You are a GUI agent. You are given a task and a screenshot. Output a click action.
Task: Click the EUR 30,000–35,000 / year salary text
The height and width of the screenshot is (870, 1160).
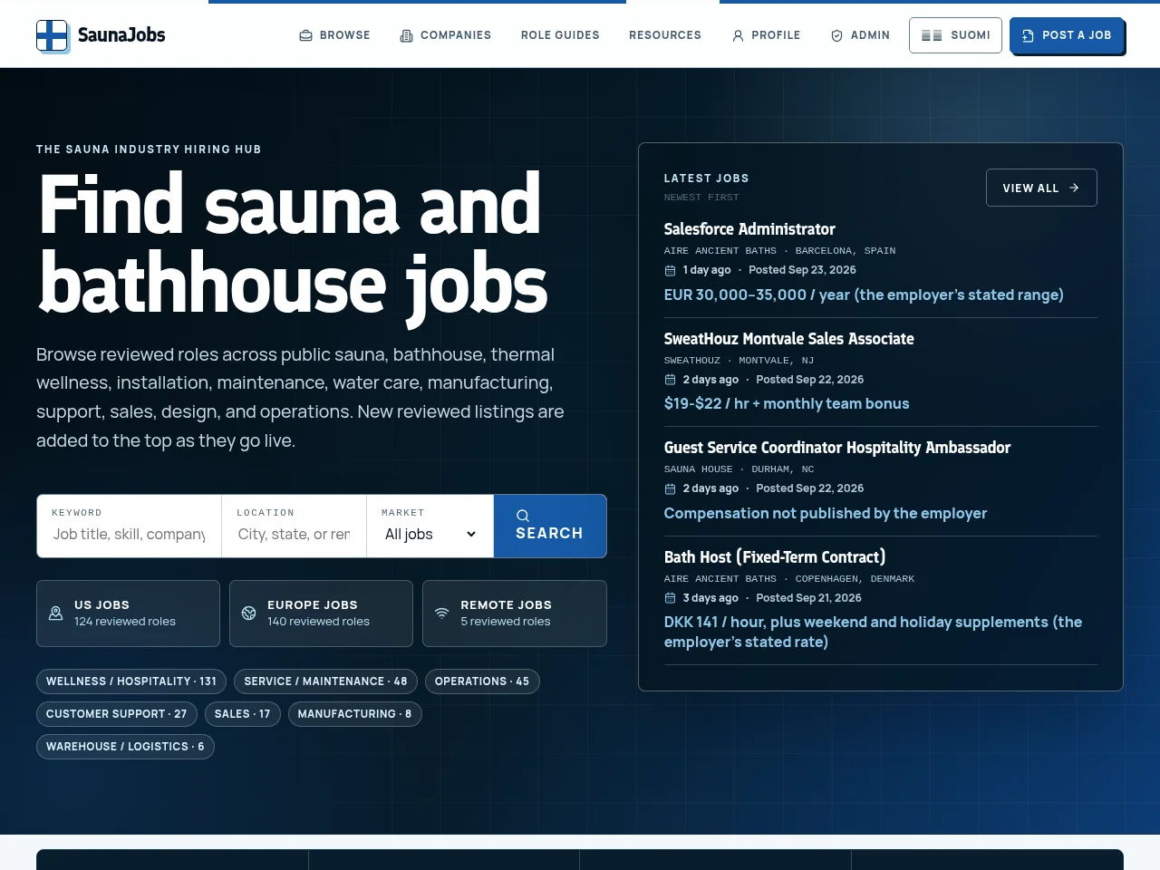point(864,295)
